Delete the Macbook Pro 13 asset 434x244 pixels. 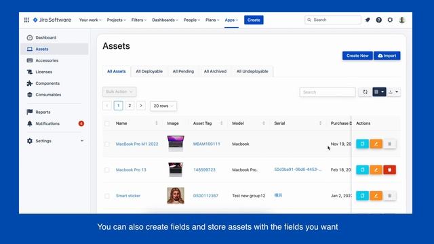click(x=389, y=169)
